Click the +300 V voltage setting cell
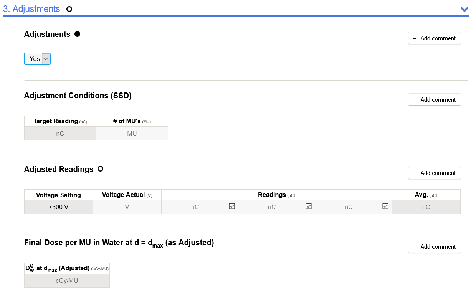This screenshot has width=471, height=294. point(58,207)
